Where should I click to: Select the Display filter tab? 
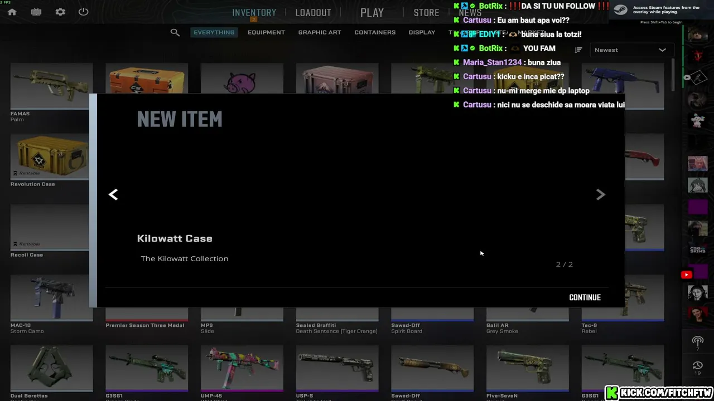[x=422, y=32]
